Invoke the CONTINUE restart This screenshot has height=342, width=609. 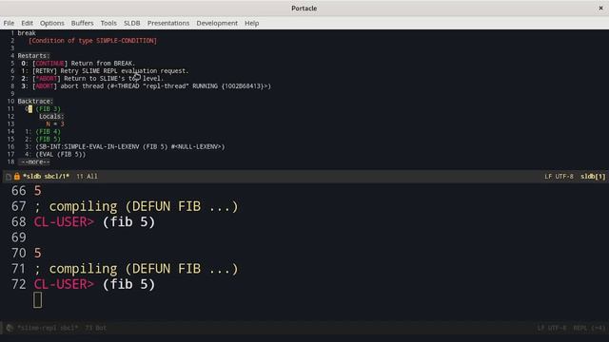click(x=49, y=64)
